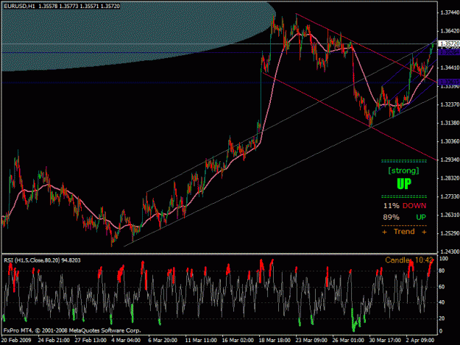460x345 pixels.
Task: Click the 1.26310 price scale value
Action: tap(450, 215)
